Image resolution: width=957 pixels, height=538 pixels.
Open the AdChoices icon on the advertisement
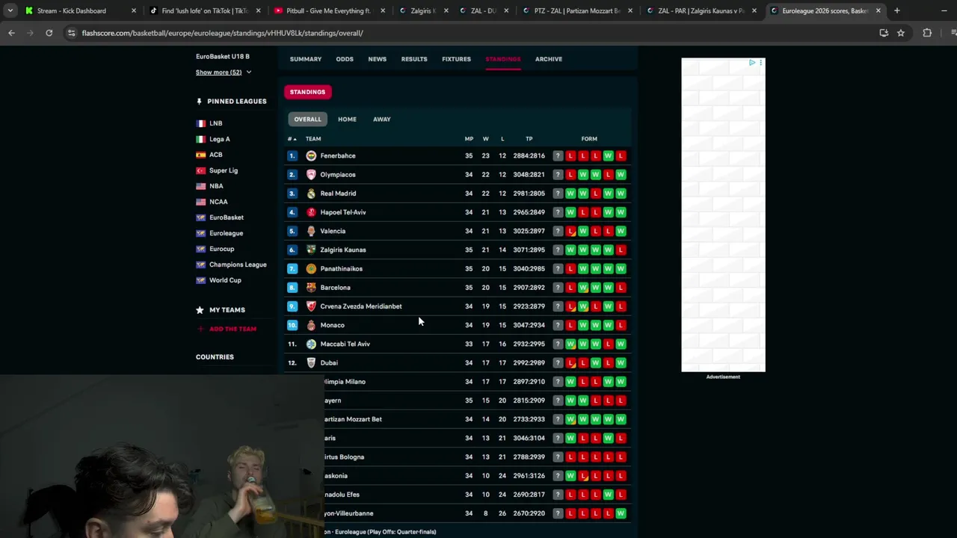click(x=752, y=63)
